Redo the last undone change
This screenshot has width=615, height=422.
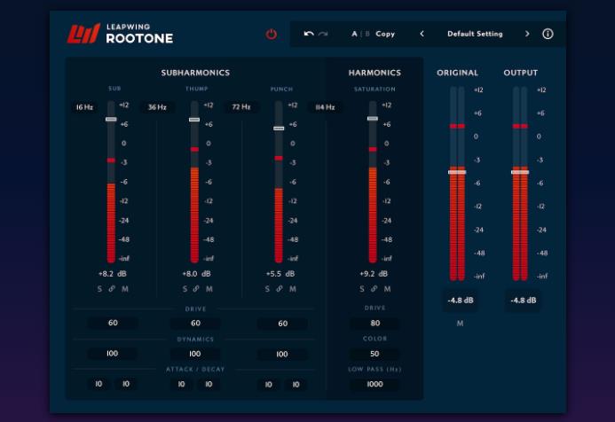(x=323, y=34)
